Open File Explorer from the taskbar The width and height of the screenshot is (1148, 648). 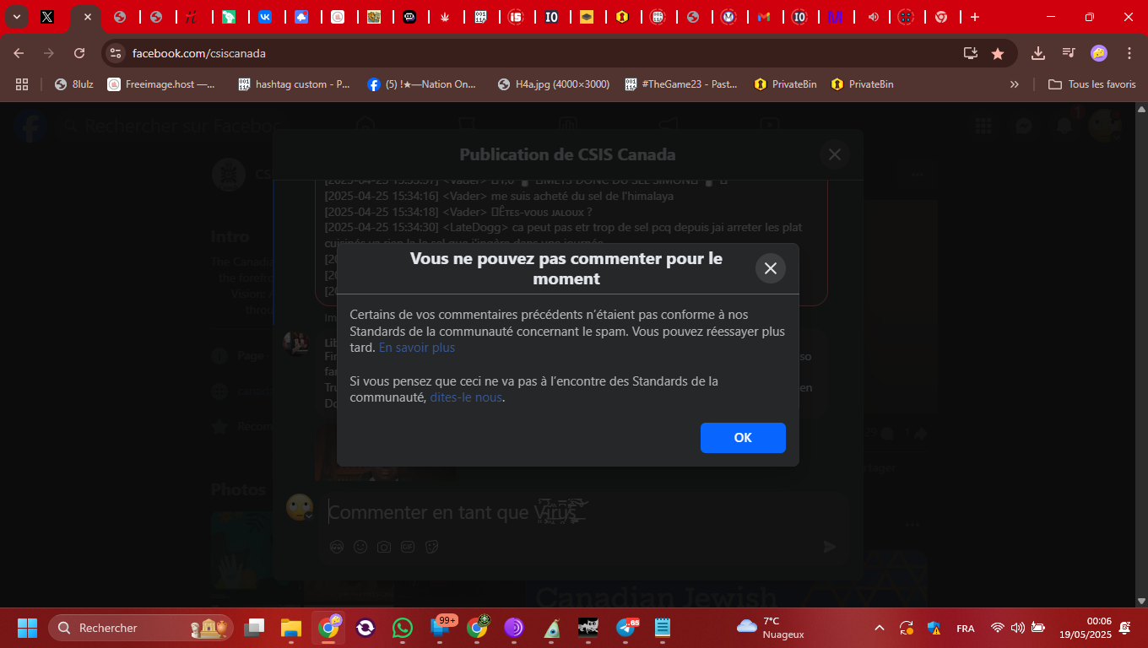coord(291,628)
